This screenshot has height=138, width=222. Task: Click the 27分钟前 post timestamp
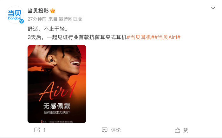pos(37,19)
